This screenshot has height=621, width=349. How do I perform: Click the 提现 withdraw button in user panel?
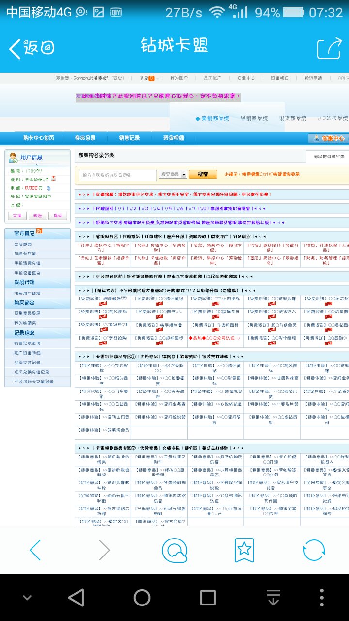58,216
